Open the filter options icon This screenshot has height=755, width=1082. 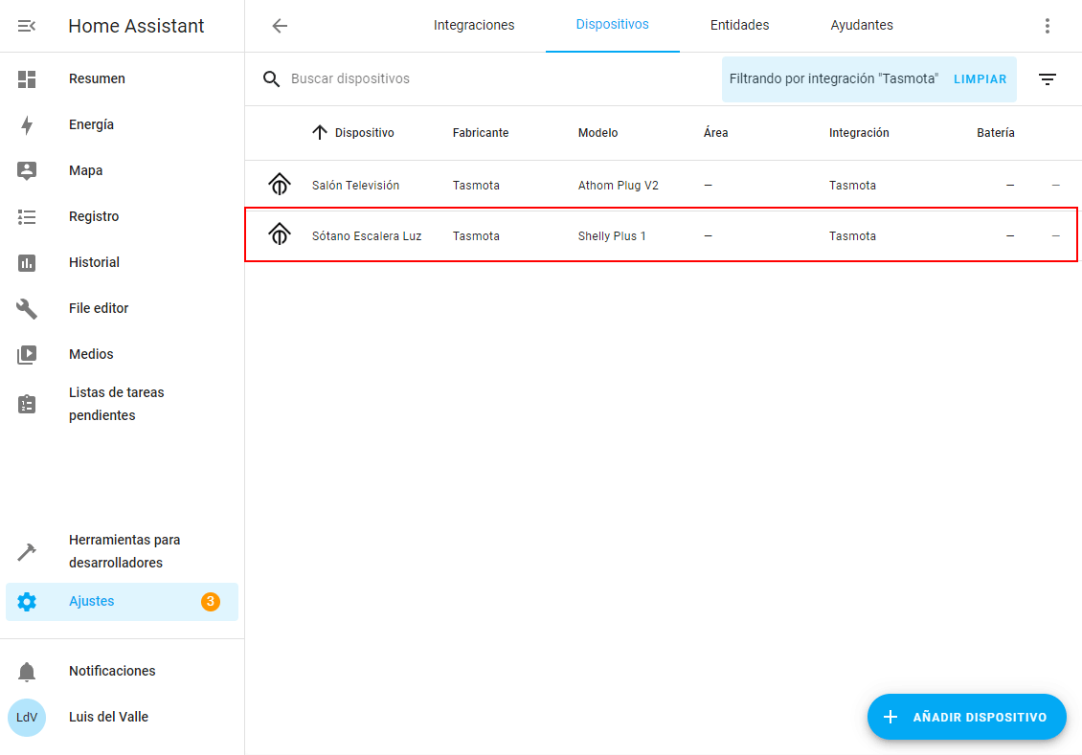click(1048, 79)
